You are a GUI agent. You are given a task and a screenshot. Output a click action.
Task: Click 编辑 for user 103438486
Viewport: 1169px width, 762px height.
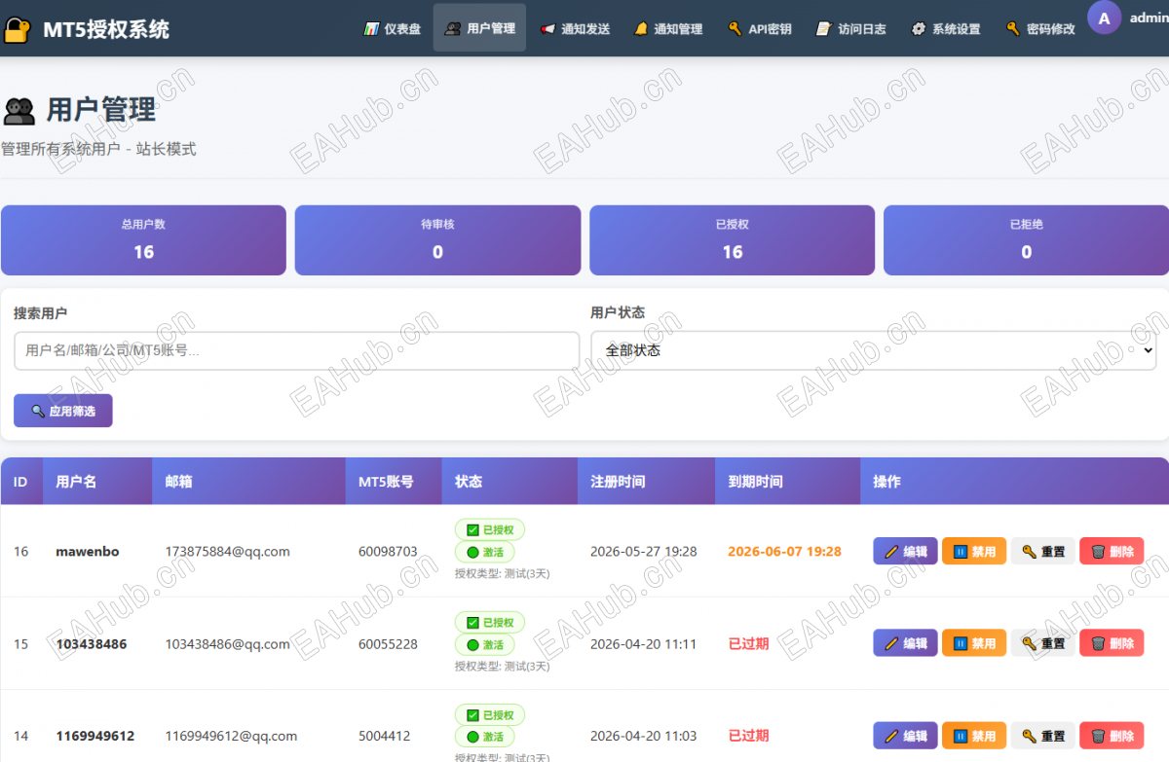click(905, 643)
